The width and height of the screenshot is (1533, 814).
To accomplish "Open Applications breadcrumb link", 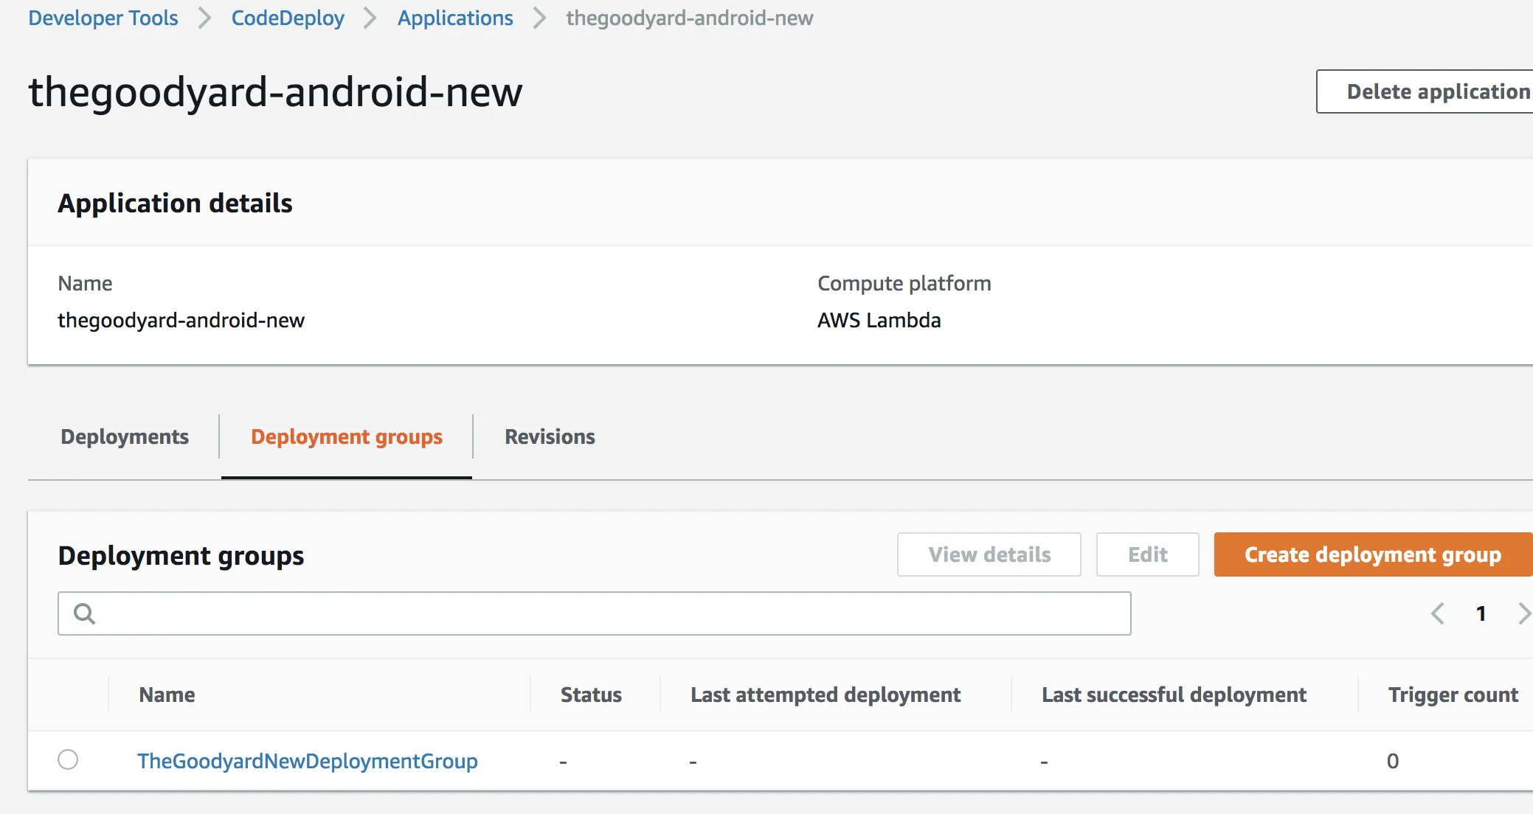I will pos(455,18).
